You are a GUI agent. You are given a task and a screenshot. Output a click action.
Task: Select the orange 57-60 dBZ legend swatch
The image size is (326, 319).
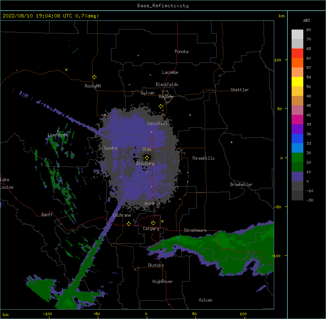pyautogui.click(x=297, y=63)
